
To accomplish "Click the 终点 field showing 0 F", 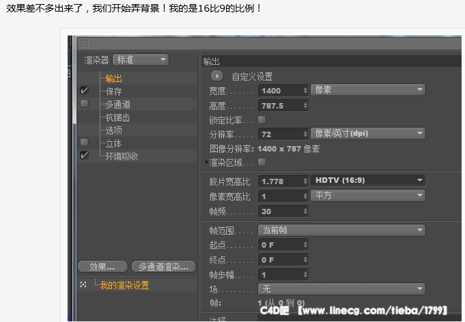I will coord(281,260).
